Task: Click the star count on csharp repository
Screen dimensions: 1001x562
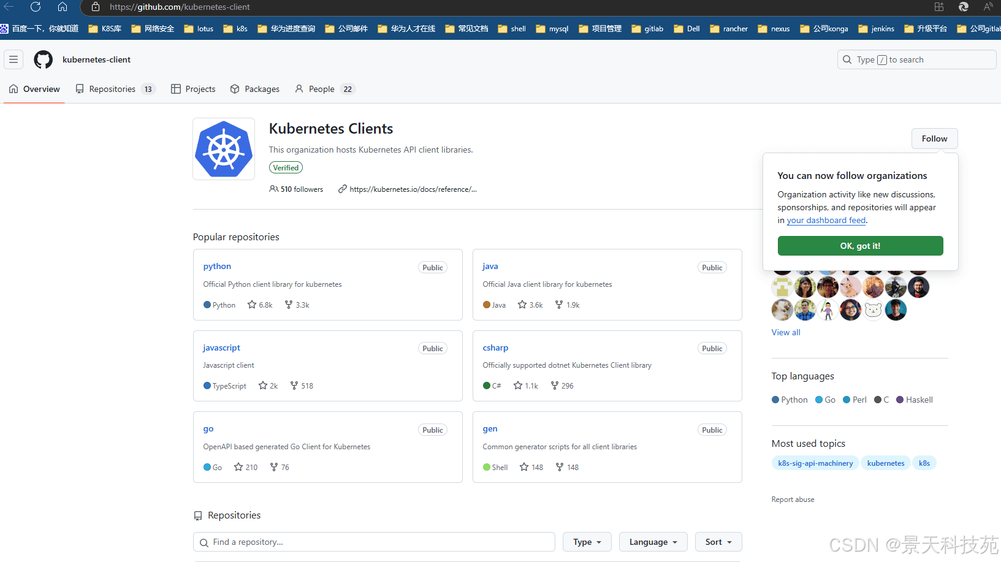Action: pos(526,385)
